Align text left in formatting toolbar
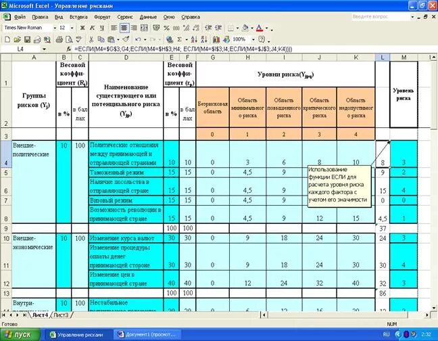 tap(114, 28)
